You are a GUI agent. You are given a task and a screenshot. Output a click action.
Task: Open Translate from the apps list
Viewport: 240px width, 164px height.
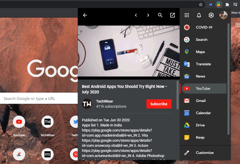(x=204, y=64)
